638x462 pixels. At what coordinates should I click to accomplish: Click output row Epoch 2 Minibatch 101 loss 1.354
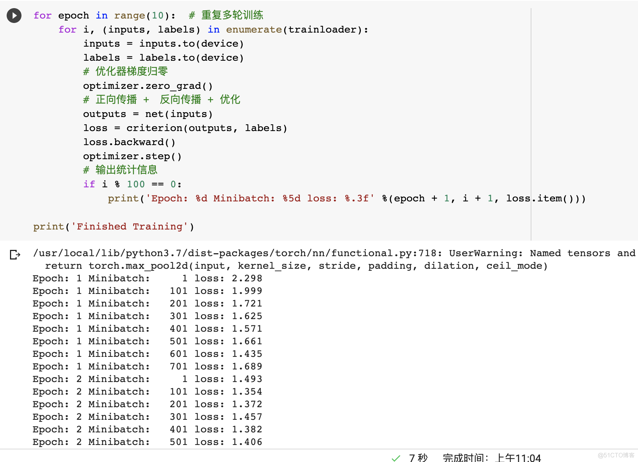tap(147, 392)
